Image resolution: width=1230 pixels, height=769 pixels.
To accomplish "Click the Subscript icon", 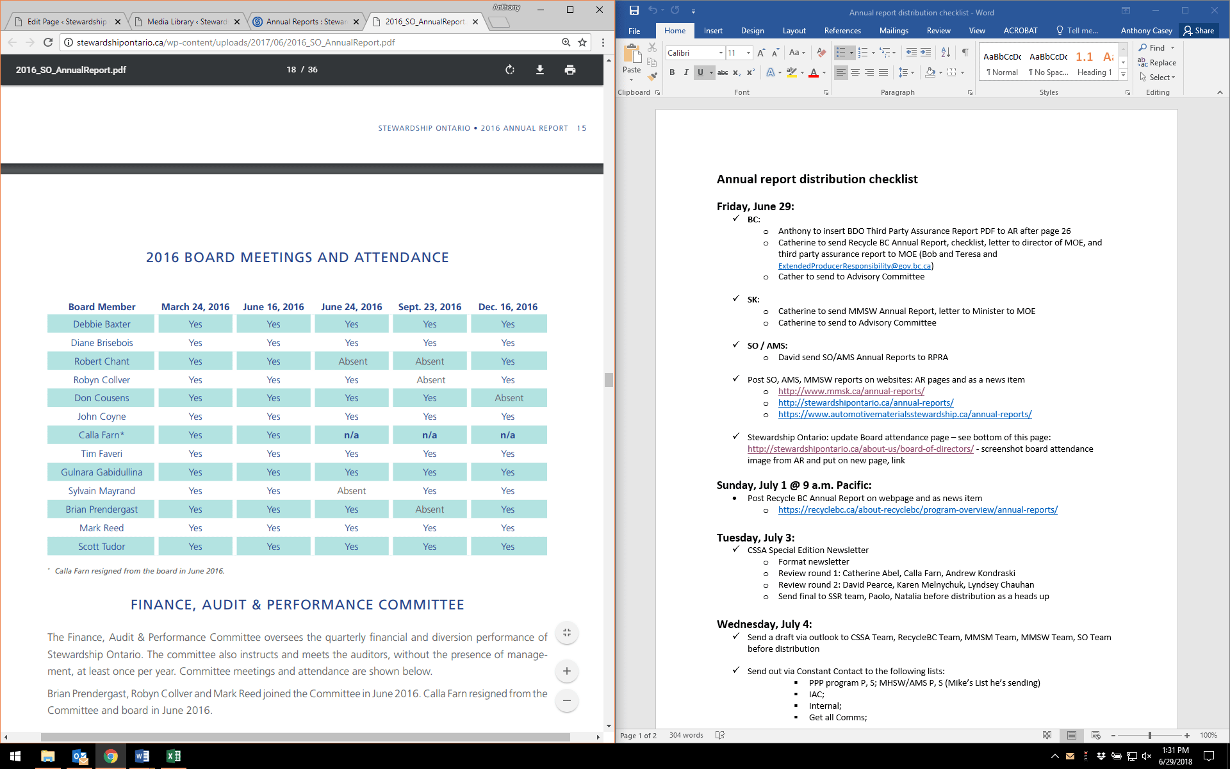I will (x=737, y=72).
